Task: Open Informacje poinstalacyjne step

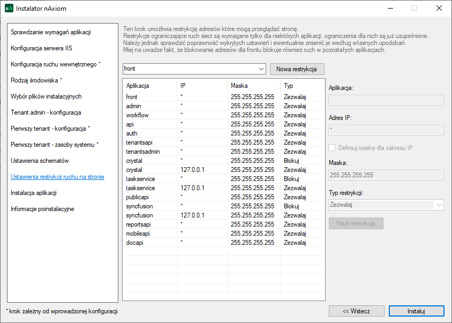Action: tap(42, 209)
